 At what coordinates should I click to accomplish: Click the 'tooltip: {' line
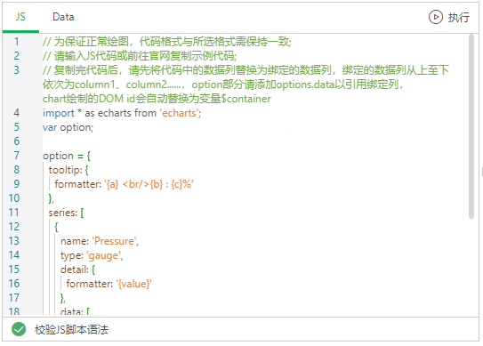click(68, 170)
